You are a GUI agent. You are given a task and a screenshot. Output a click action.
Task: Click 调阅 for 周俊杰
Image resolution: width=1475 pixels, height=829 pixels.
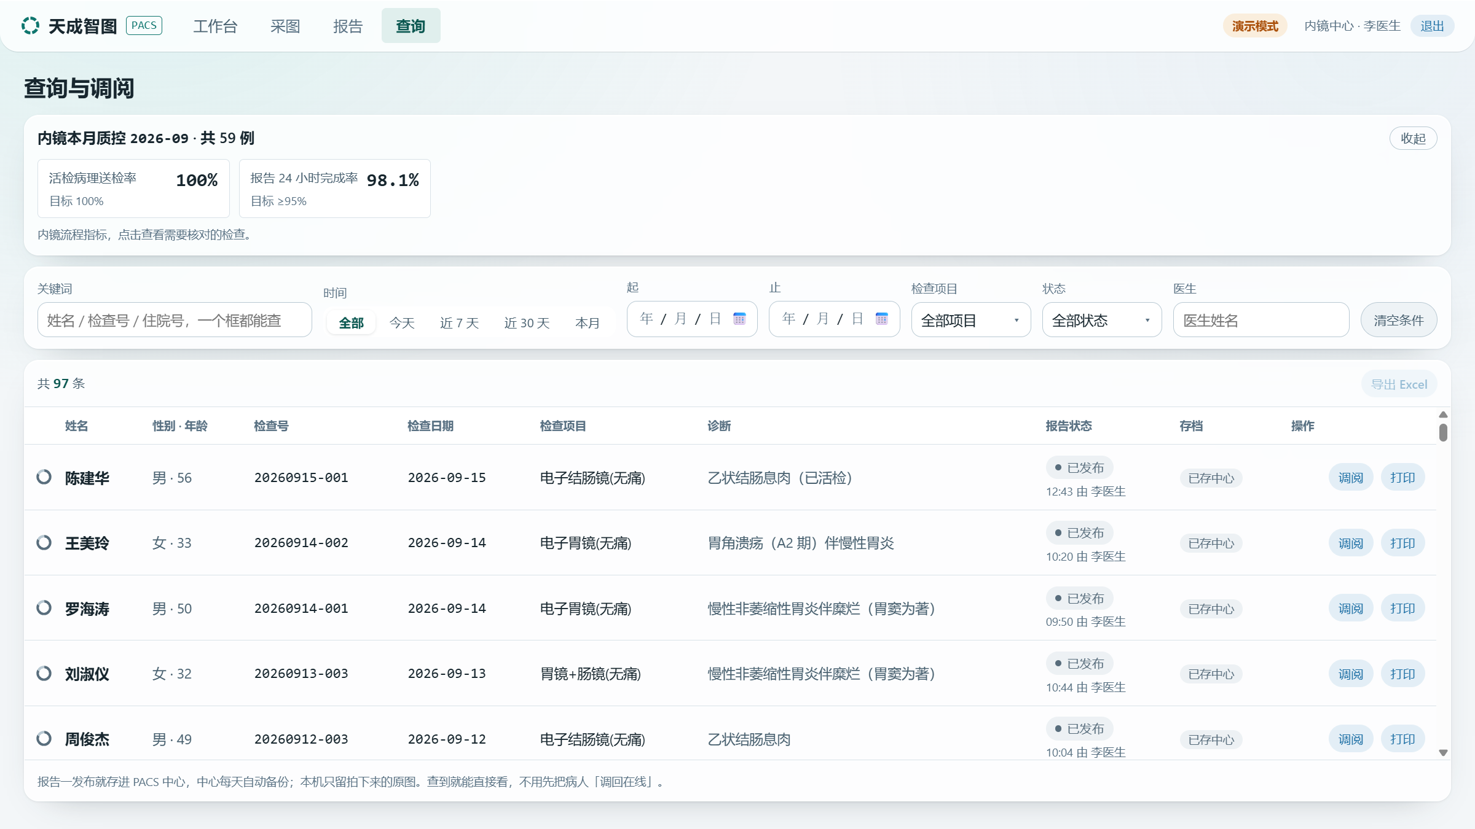[1350, 738]
